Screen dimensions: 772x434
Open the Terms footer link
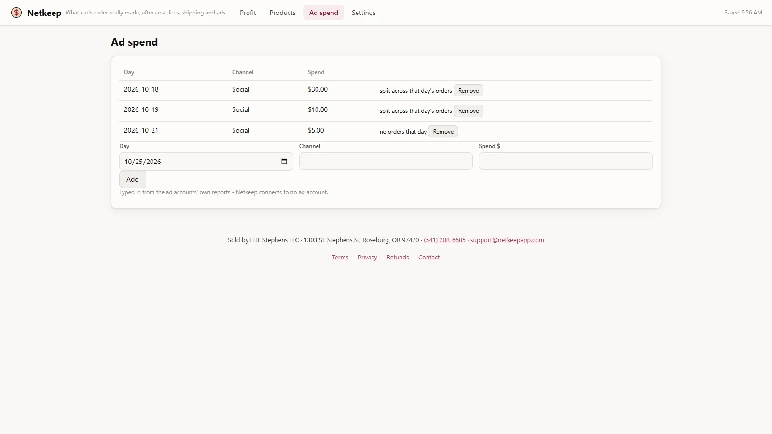click(340, 258)
